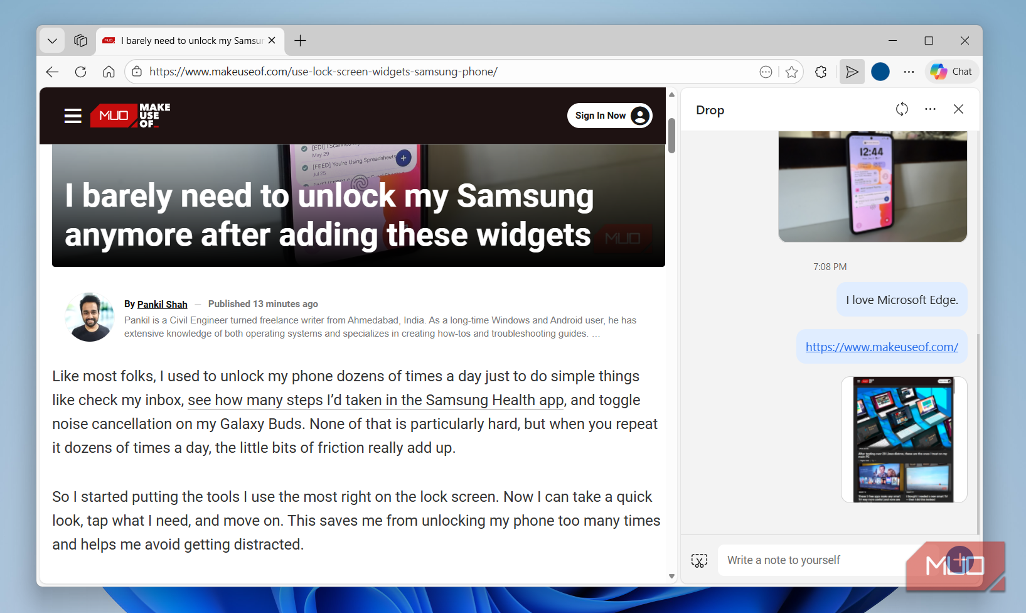Screen dimensions: 1026x613
Task: View site information lock icon
Action: (x=137, y=72)
